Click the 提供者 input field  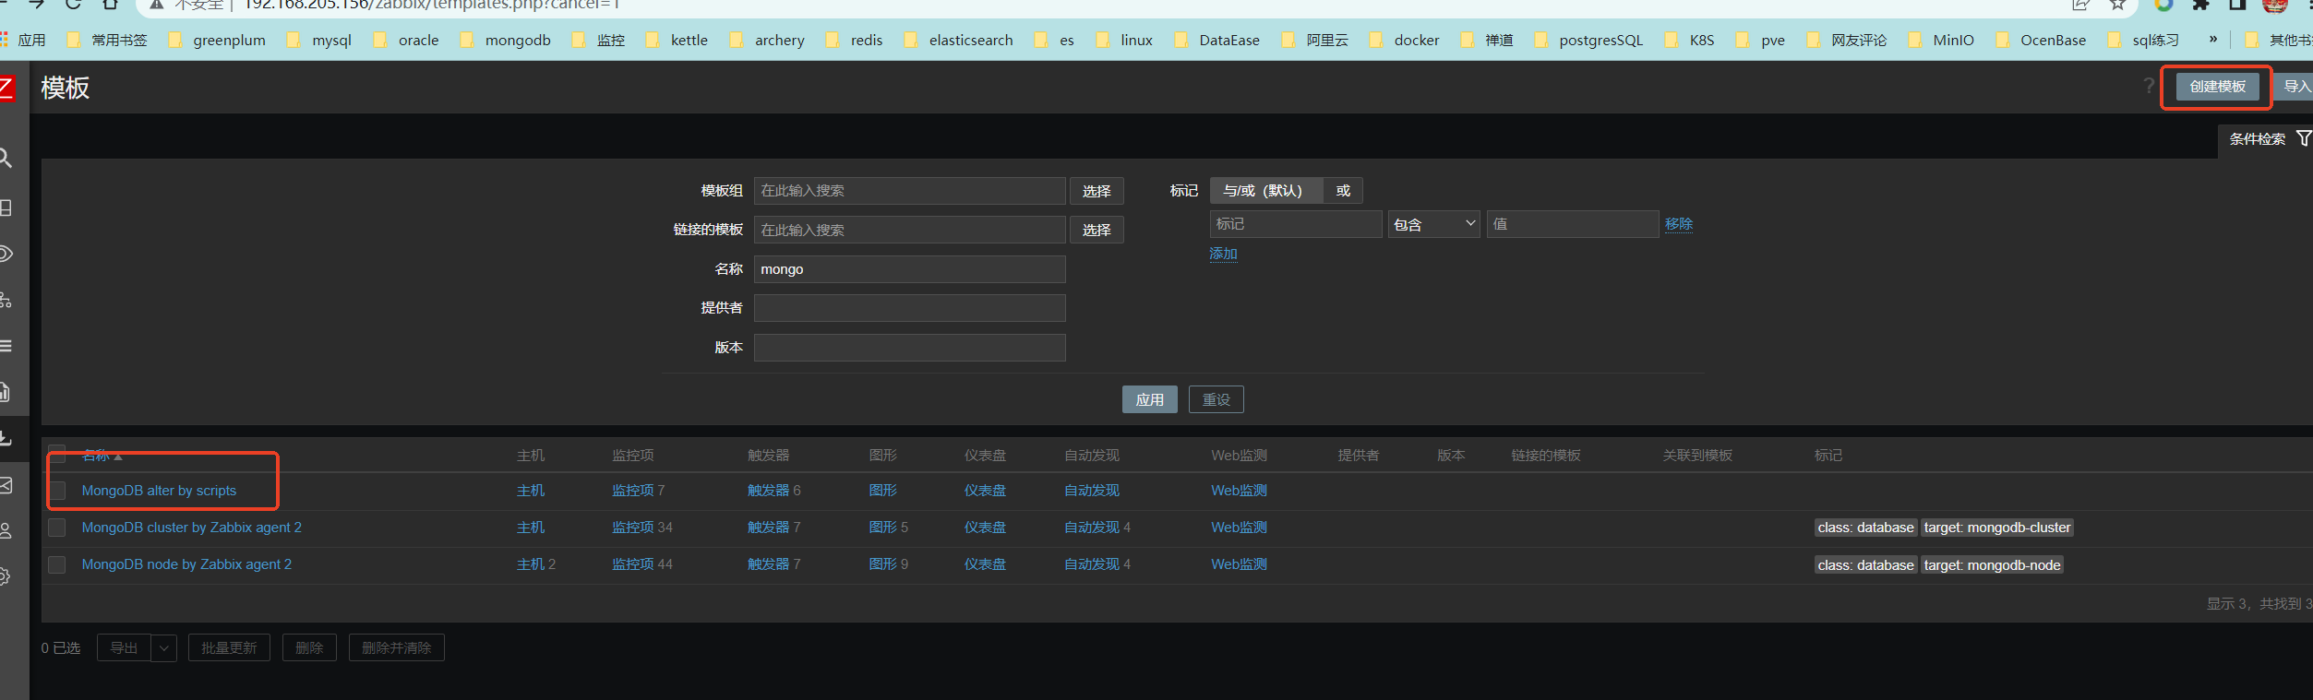[x=910, y=308]
